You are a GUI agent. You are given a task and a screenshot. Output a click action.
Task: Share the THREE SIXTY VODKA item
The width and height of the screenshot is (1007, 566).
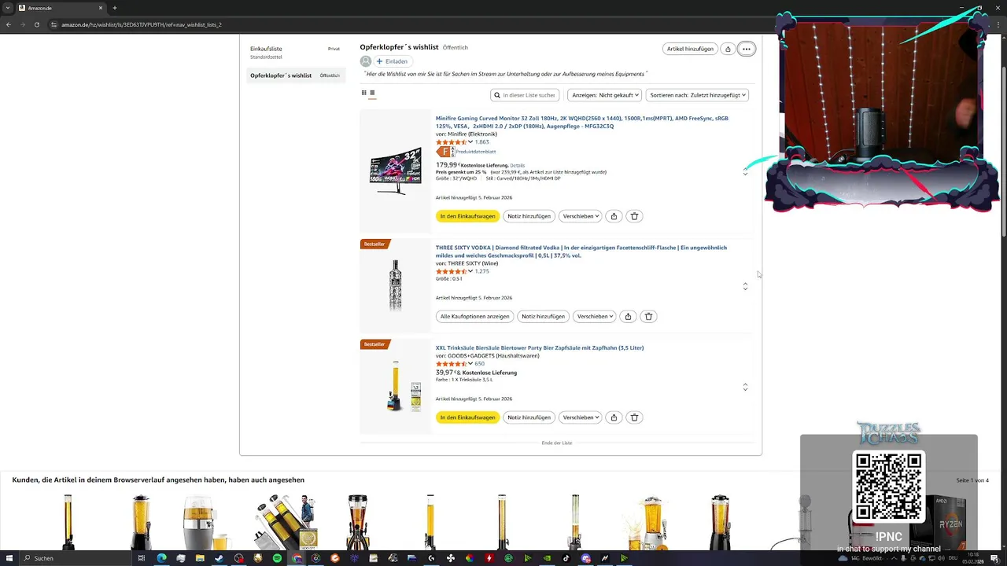(x=628, y=317)
